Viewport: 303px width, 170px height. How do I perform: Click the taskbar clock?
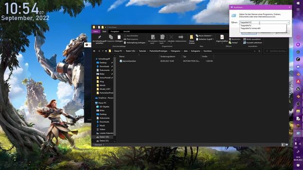(298, 159)
